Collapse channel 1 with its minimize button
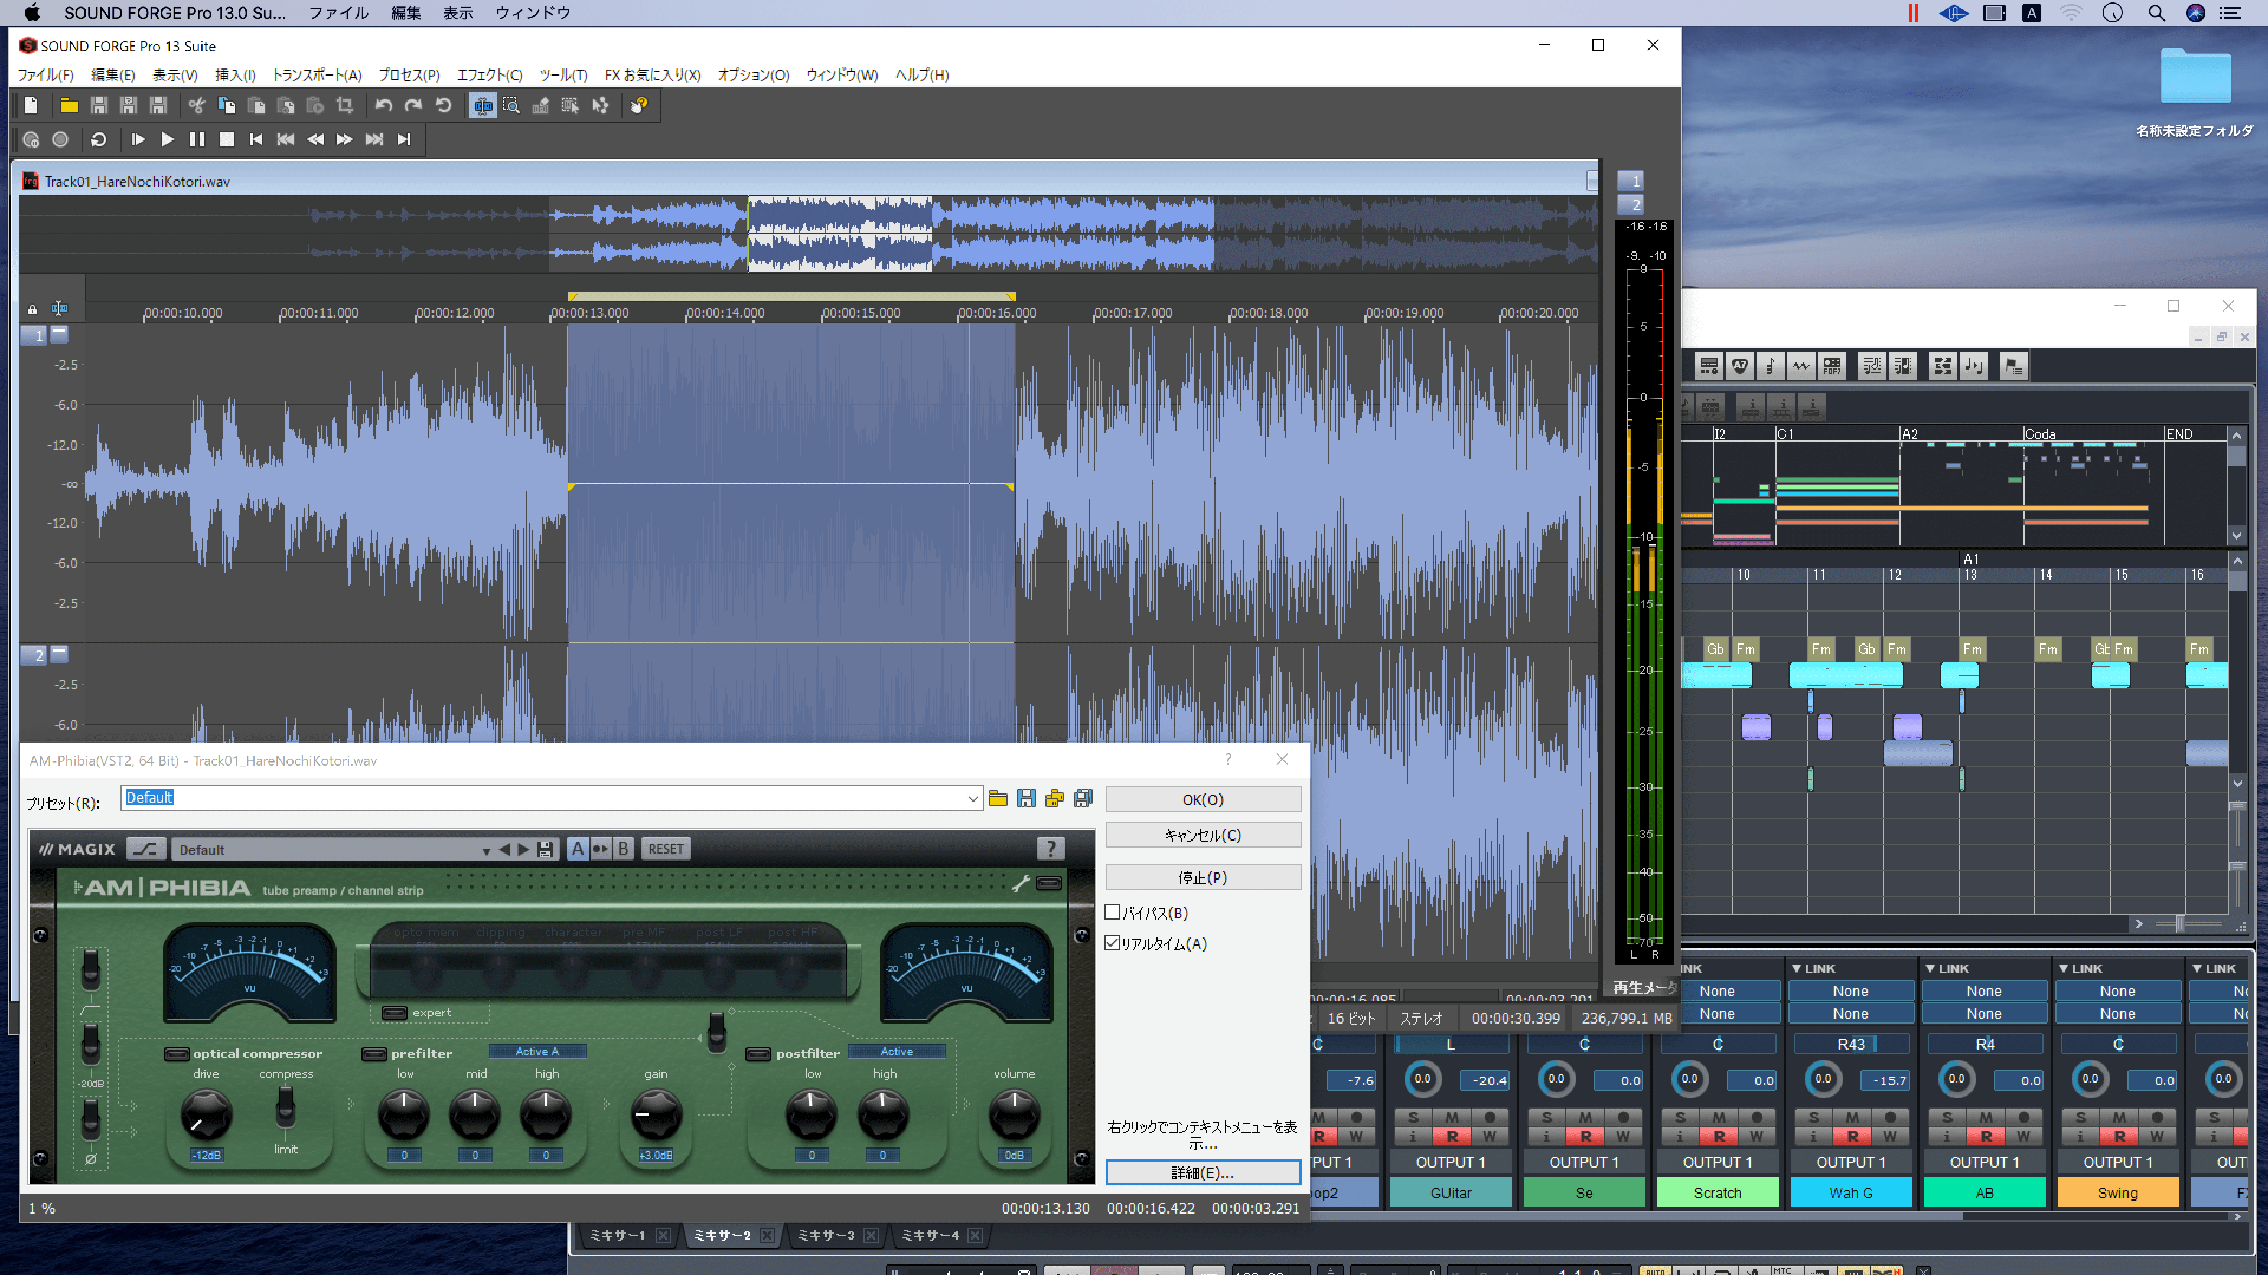2268x1275 pixels. [59, 334]
